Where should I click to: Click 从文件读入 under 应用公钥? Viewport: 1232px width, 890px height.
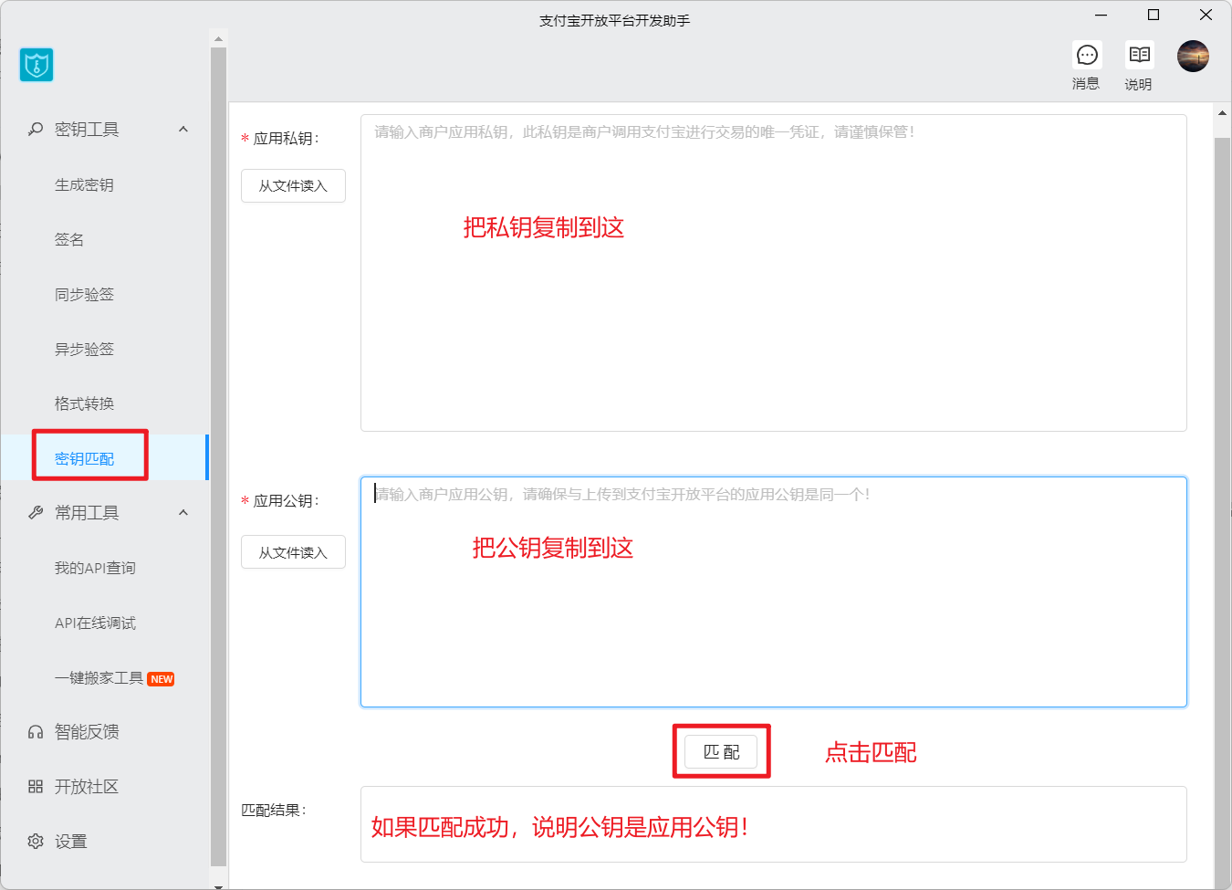click(x=293, y=552)
